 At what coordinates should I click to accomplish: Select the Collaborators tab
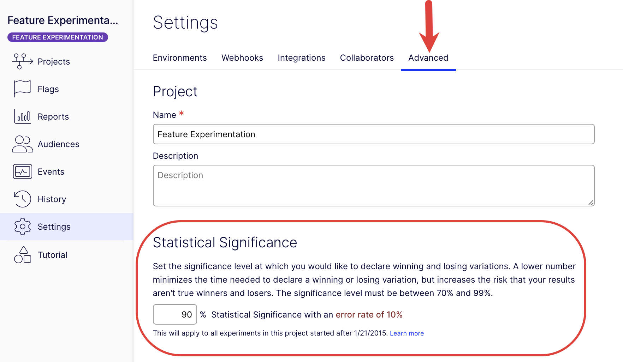pos(367,58)
